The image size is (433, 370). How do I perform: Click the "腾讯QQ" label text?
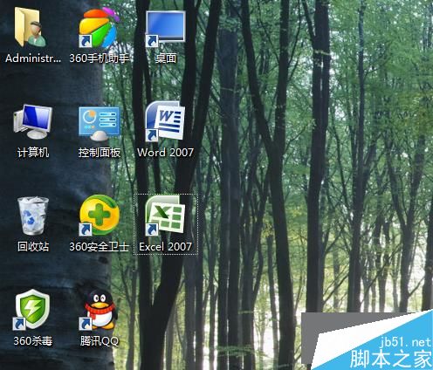tap(100, 340)
